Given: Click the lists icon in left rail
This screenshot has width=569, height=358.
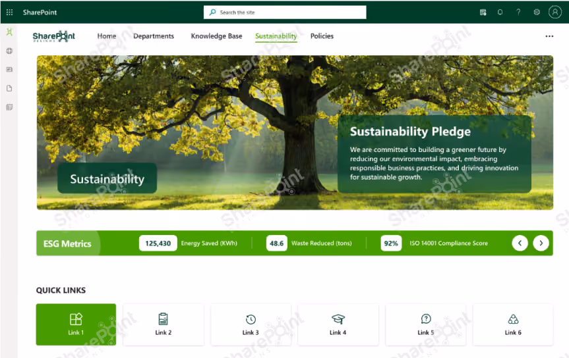Looking at the screenshot, I should [x=9, y=107].
